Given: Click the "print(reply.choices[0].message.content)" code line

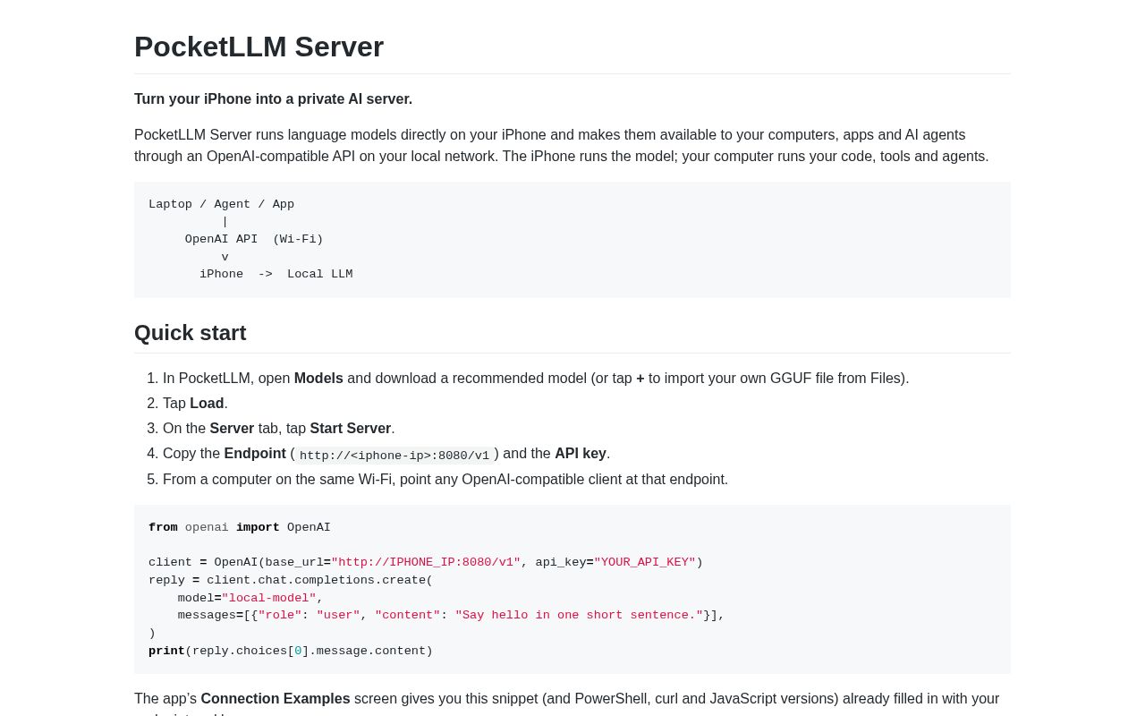Looking at the screenshot, I should 291,651.
